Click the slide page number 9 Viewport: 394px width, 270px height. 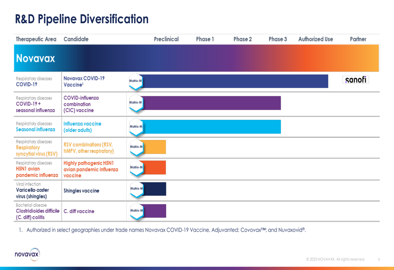tap(379, 260)
